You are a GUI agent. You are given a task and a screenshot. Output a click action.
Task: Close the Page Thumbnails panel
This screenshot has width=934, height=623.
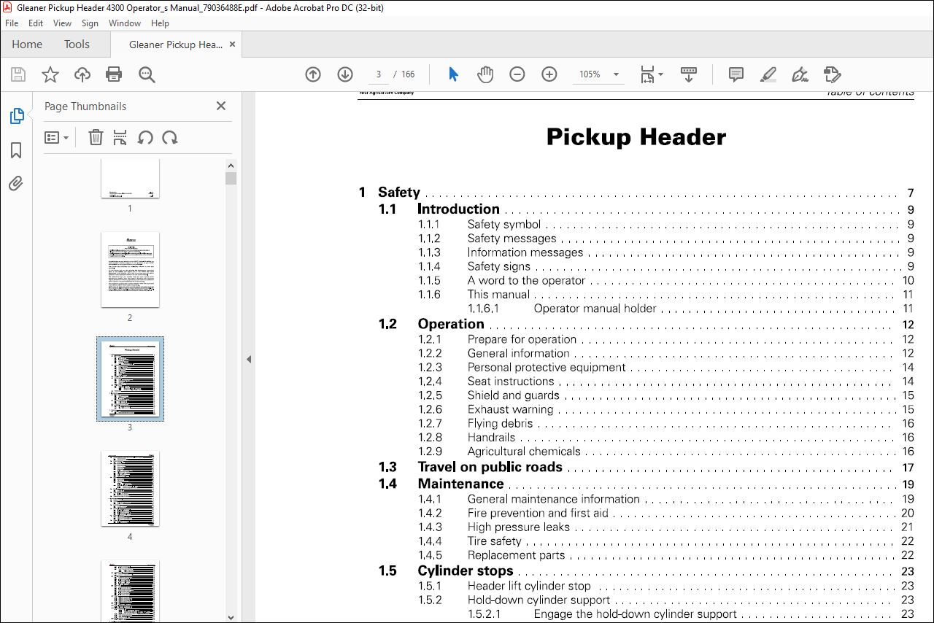221,106
